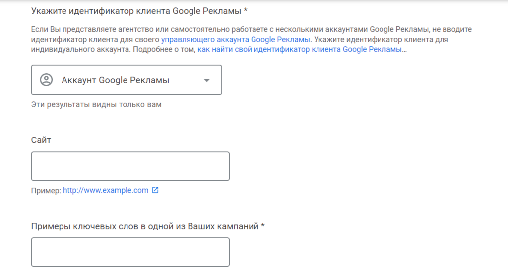Viewport: 508px width, 276px height.
Task: Click the Пример: hint text under Сайт
Action: pos(46,190)
